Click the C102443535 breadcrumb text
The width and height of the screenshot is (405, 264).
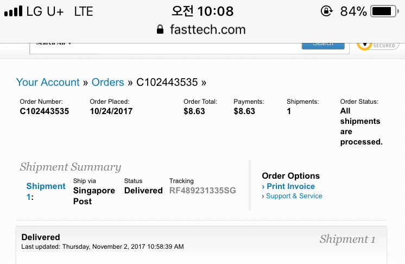pyautogui.click(x=167, y=83)
